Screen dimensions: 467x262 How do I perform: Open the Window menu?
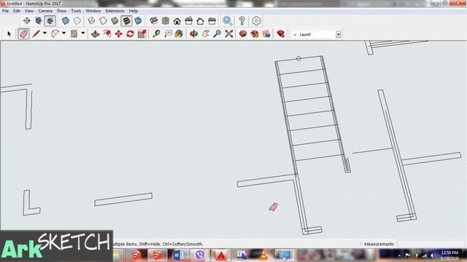[x=93, y=11]
